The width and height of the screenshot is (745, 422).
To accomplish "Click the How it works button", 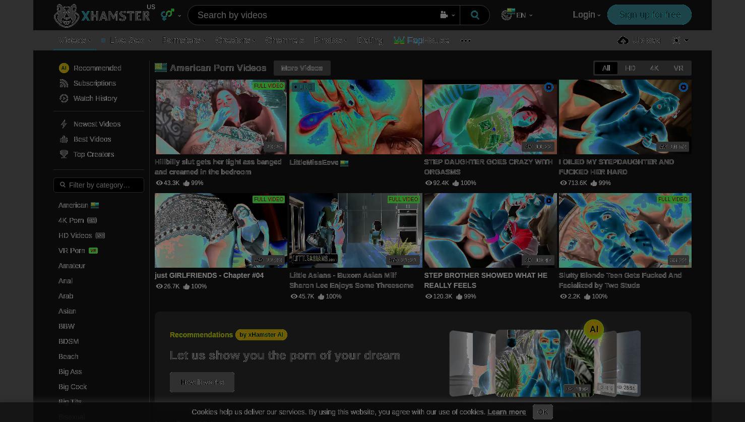I will pos(202,382).
